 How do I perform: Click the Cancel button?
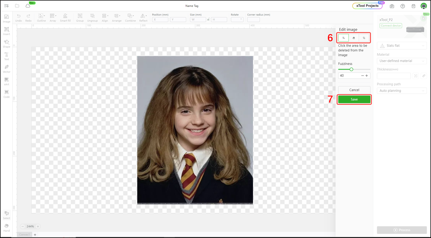[354, 90]
